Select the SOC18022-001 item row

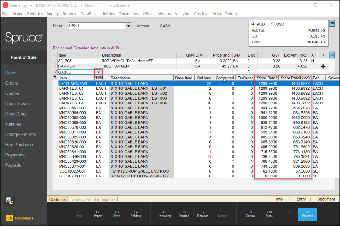199,171
